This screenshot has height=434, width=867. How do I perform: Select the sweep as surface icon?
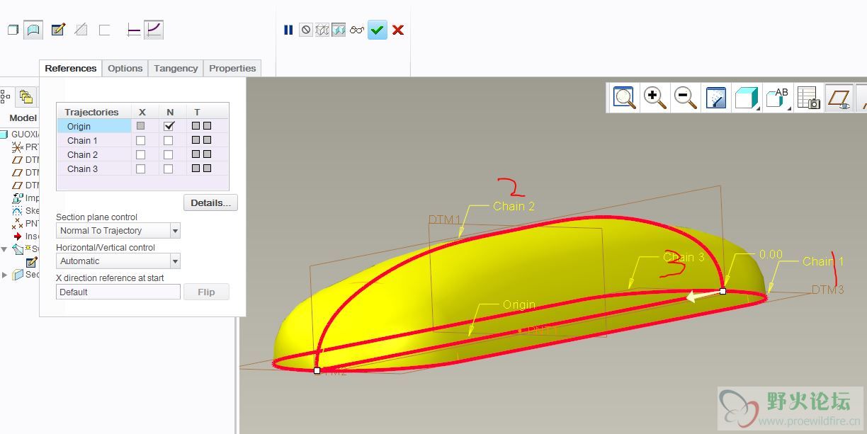tap(33, 30)
